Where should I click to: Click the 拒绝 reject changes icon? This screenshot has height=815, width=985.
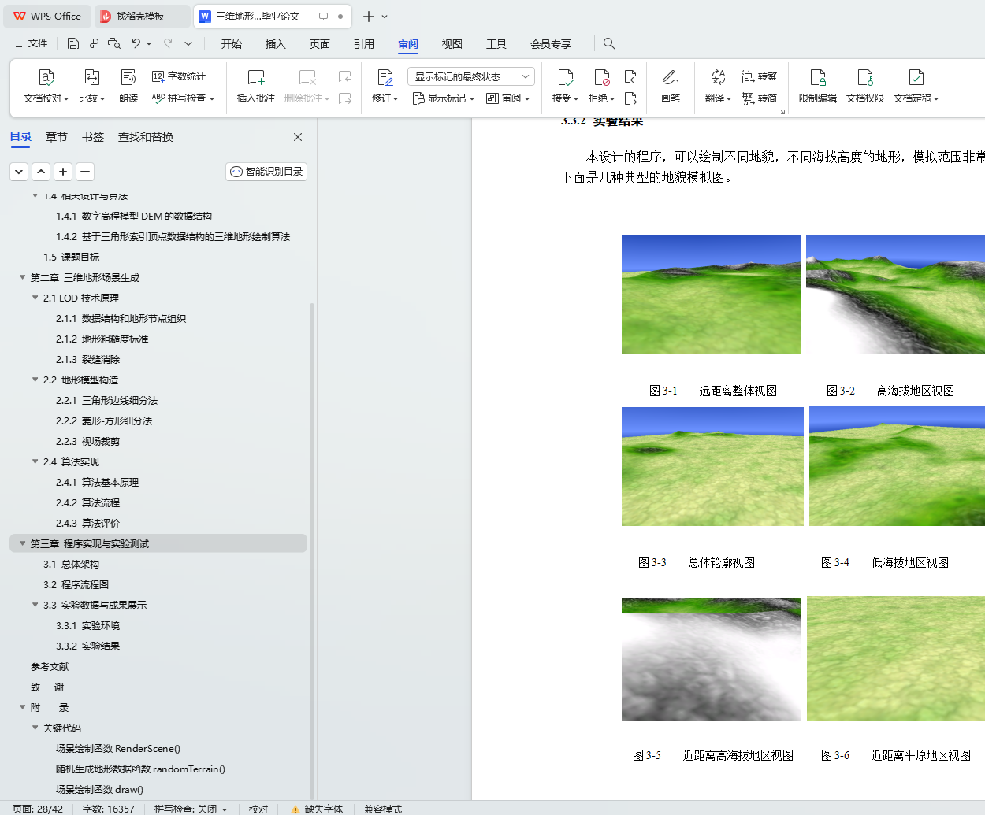(x=601, y=77)
